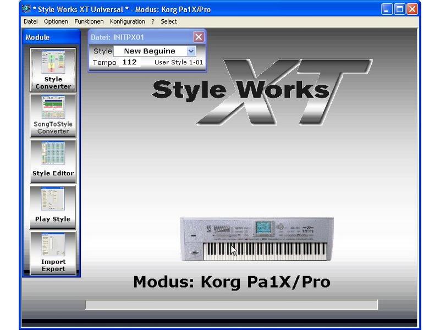Open the Datei menu
Viewport: 440px width, 330px height.
(30, 21)
